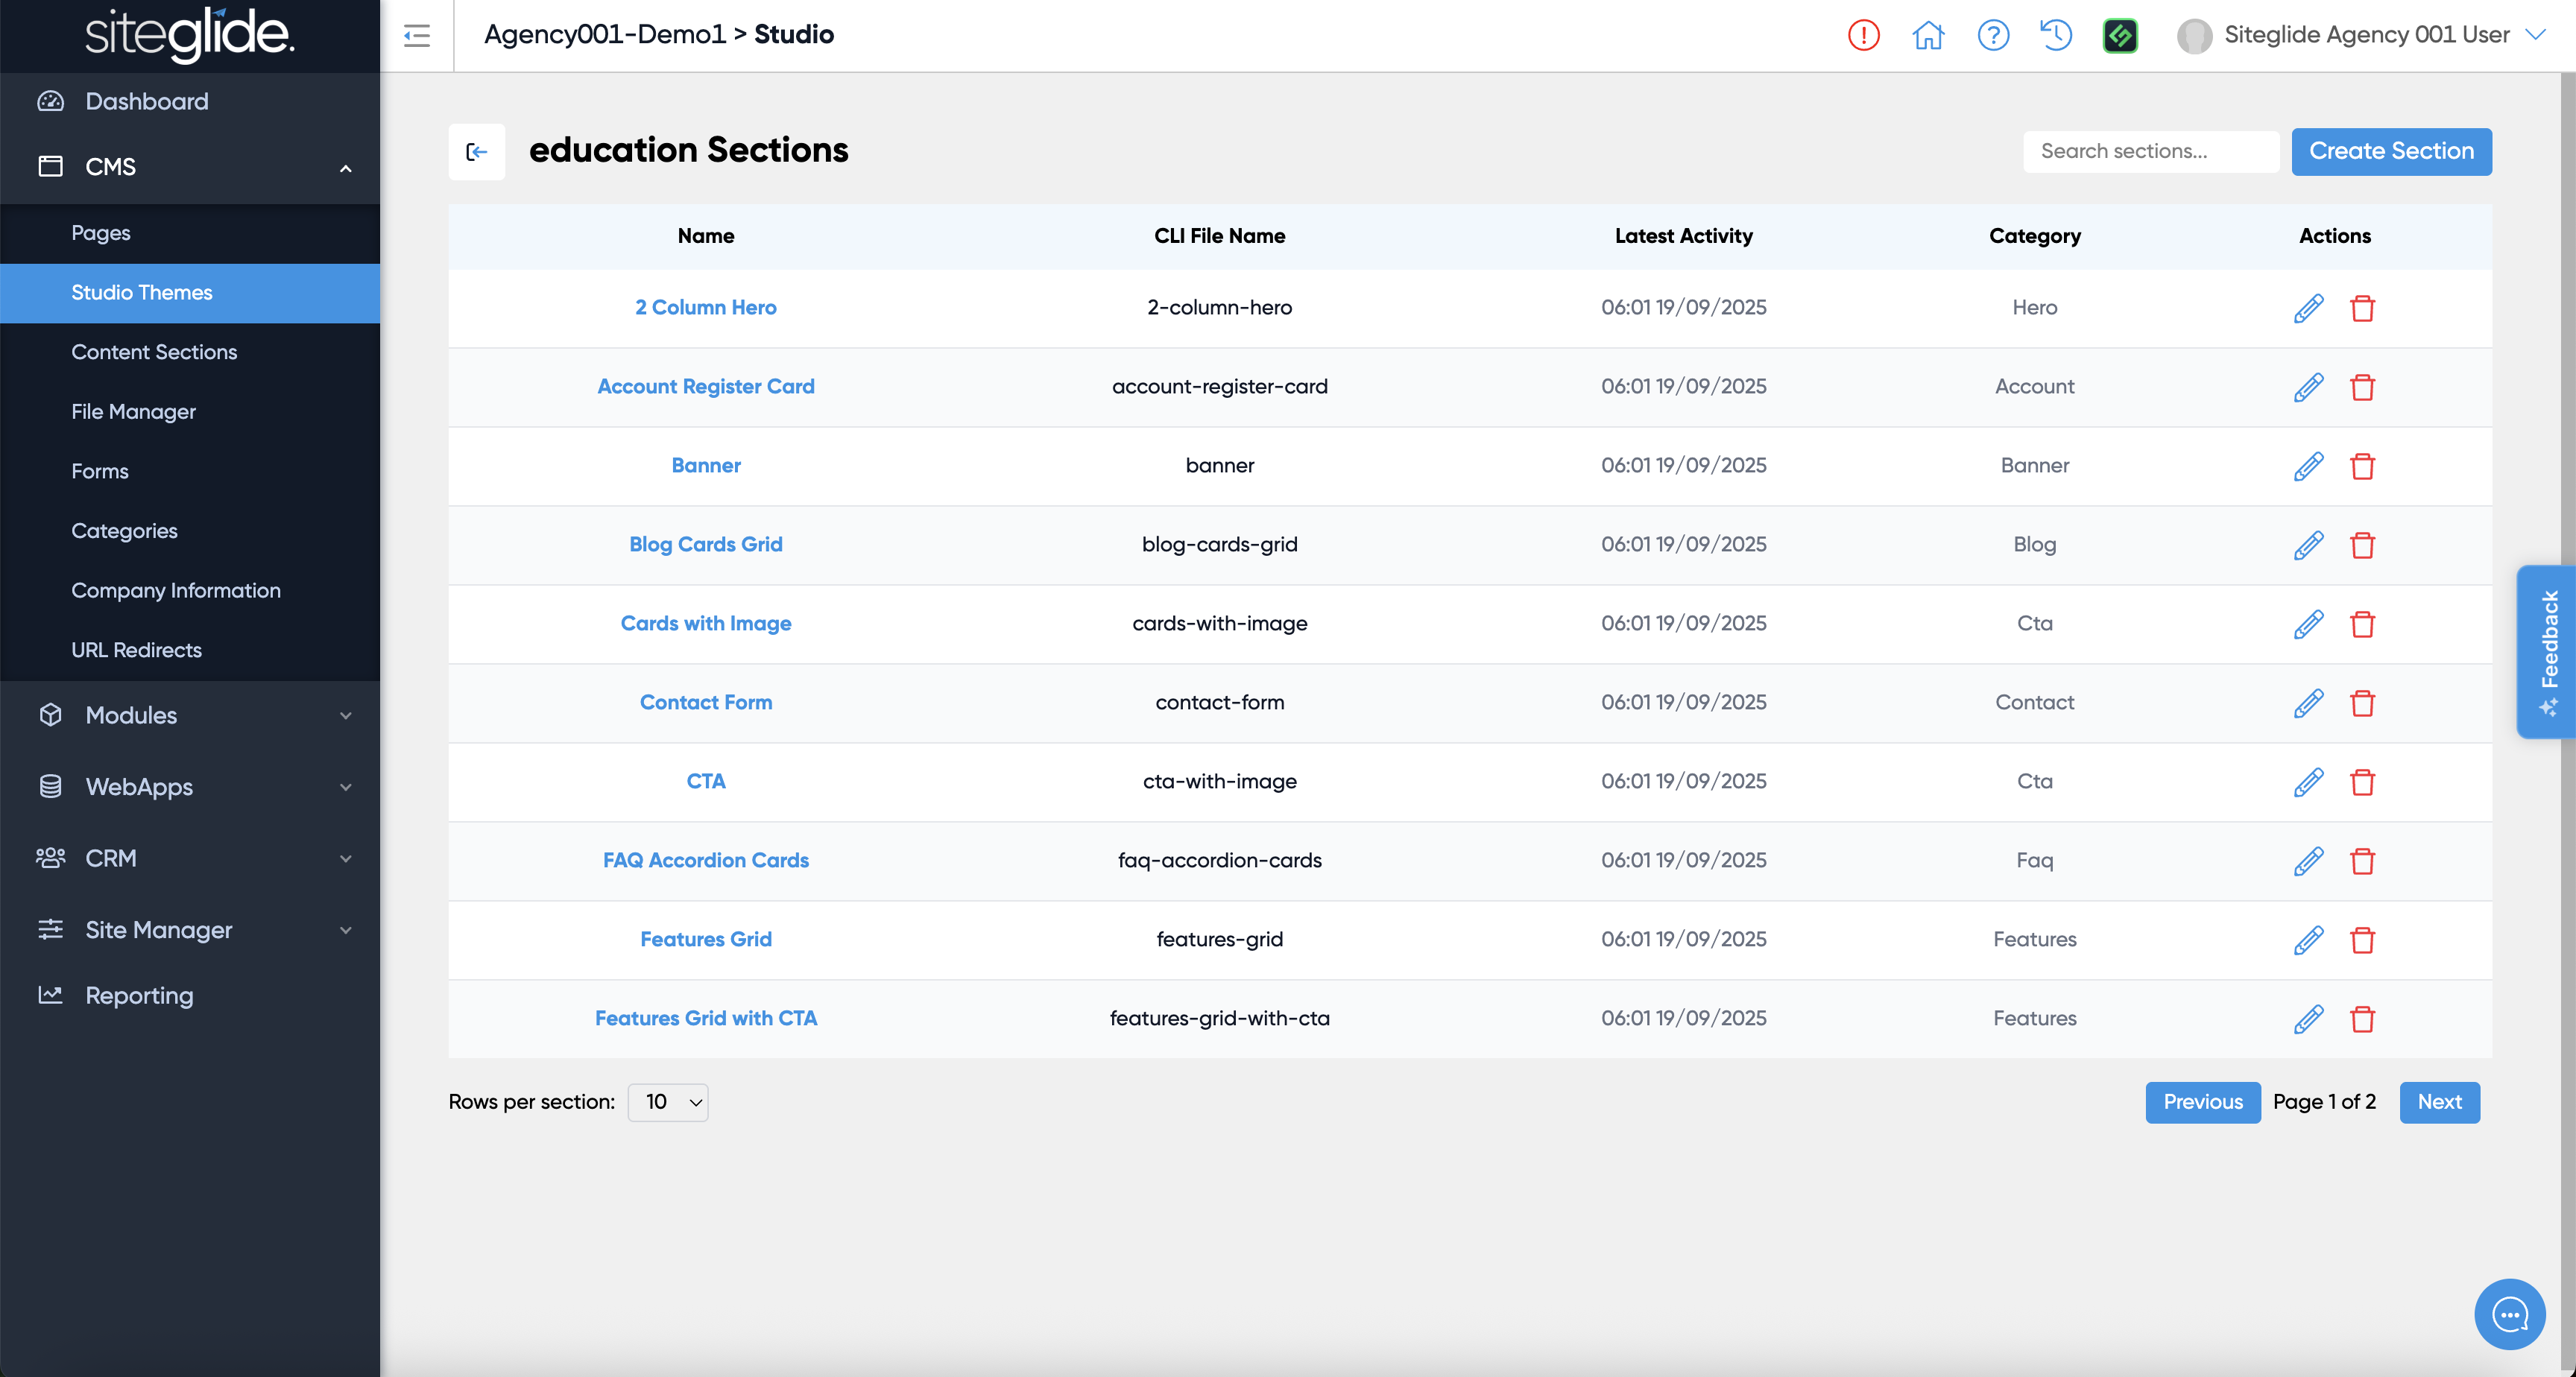Open the home icon in header
This screenshot has height=1377, width=2576.
click(x=1928, y=35)
